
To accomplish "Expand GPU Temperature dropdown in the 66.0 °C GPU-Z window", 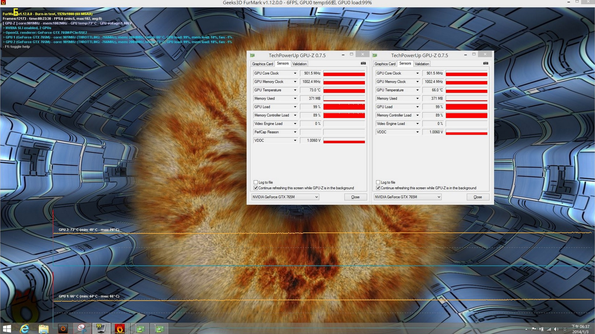I will click(417, 90).
